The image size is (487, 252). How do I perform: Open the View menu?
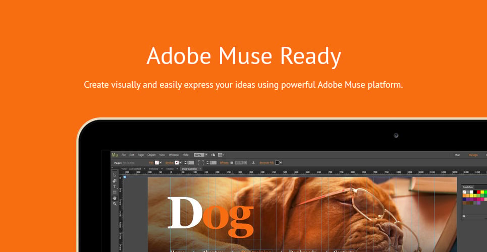click(162, 155)
